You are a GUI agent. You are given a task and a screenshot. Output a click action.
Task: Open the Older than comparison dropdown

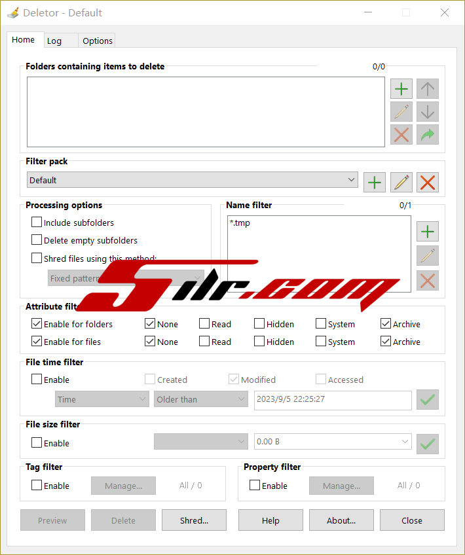[x=201, y=399]
